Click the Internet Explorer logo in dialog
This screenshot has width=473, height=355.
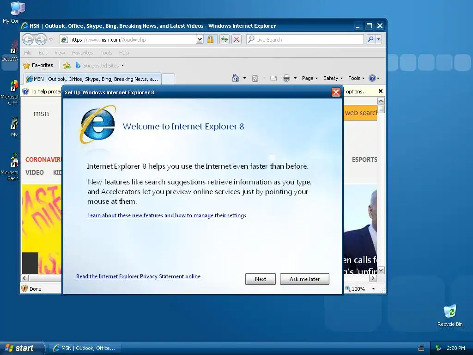click(x=98, y=124)
